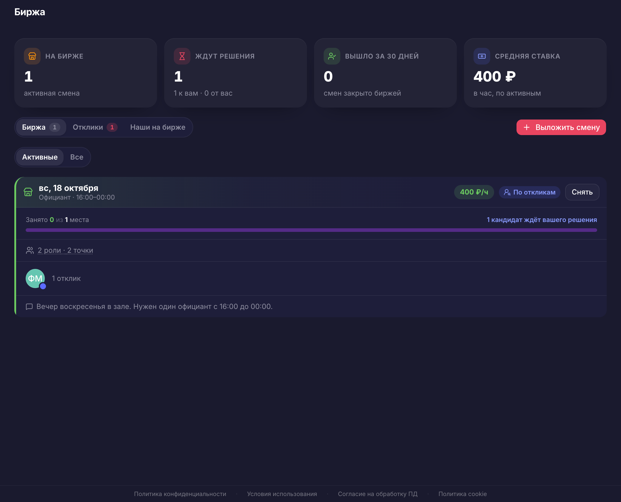Image resolution: width=621 pixels, height=502 pixels.
Task: Click the plus icon in Выложить смену
Action: tap(527, 127)
